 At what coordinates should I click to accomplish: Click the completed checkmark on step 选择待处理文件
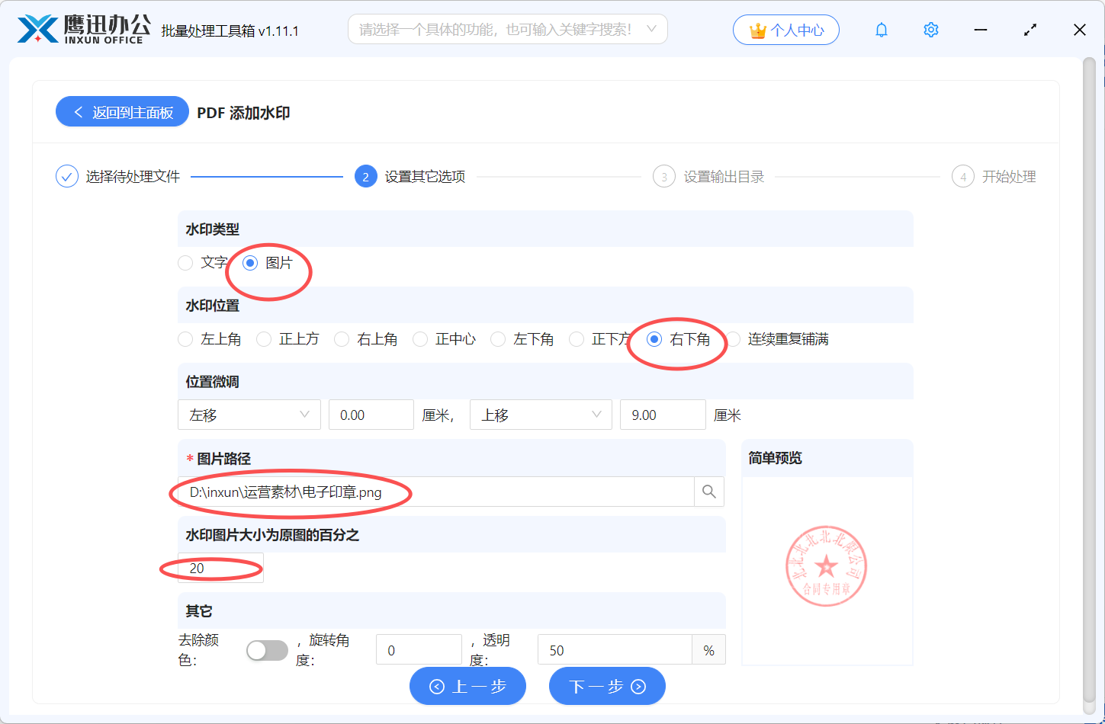[66, 175]
